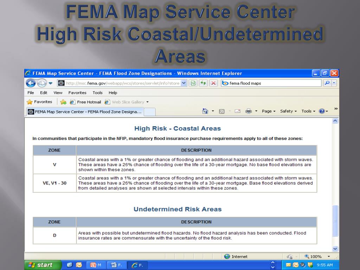Viewport: 360px width, 270px height.
Task: Click the security shield tray icon
Action: (x=310, y=265)
